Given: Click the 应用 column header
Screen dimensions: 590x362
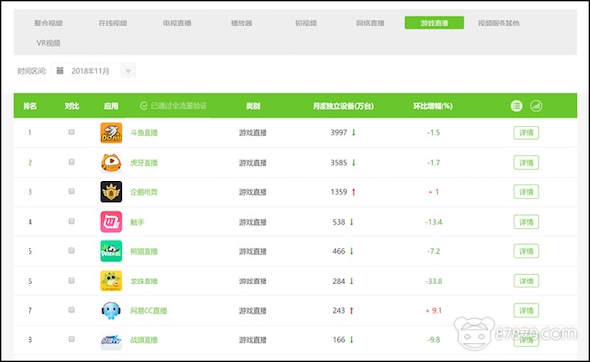Looking at the screenshot, I should 111,106.
